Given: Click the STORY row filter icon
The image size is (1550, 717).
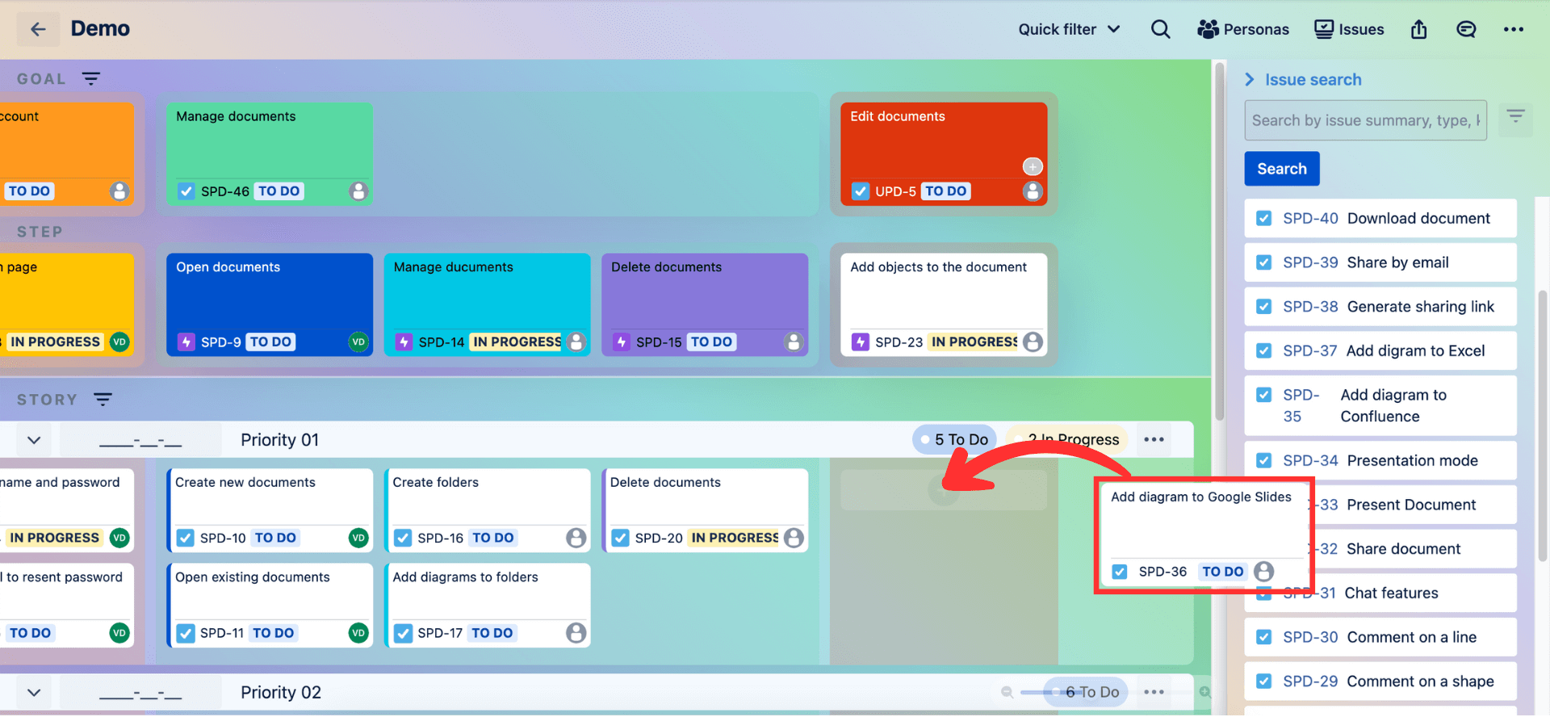Looking at the screenshot, I should click(x=103, y=399).
